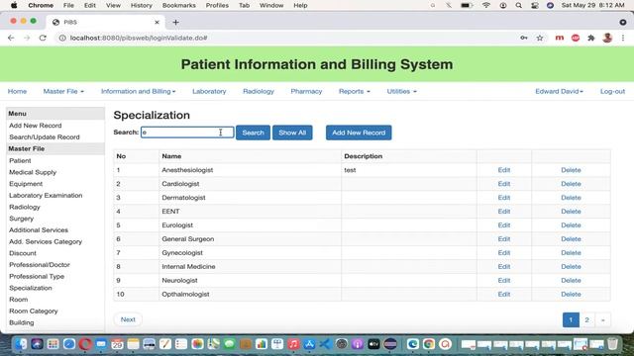Screen dimensions: 634x356
Task: Delete the Cardiologist record
Action: point(571,184)
